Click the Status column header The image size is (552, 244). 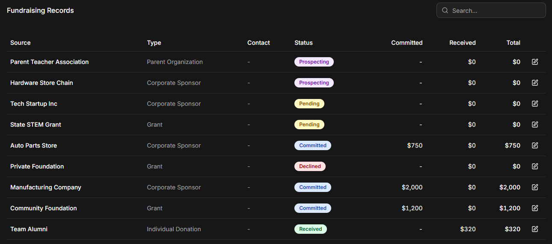(303, 43)
